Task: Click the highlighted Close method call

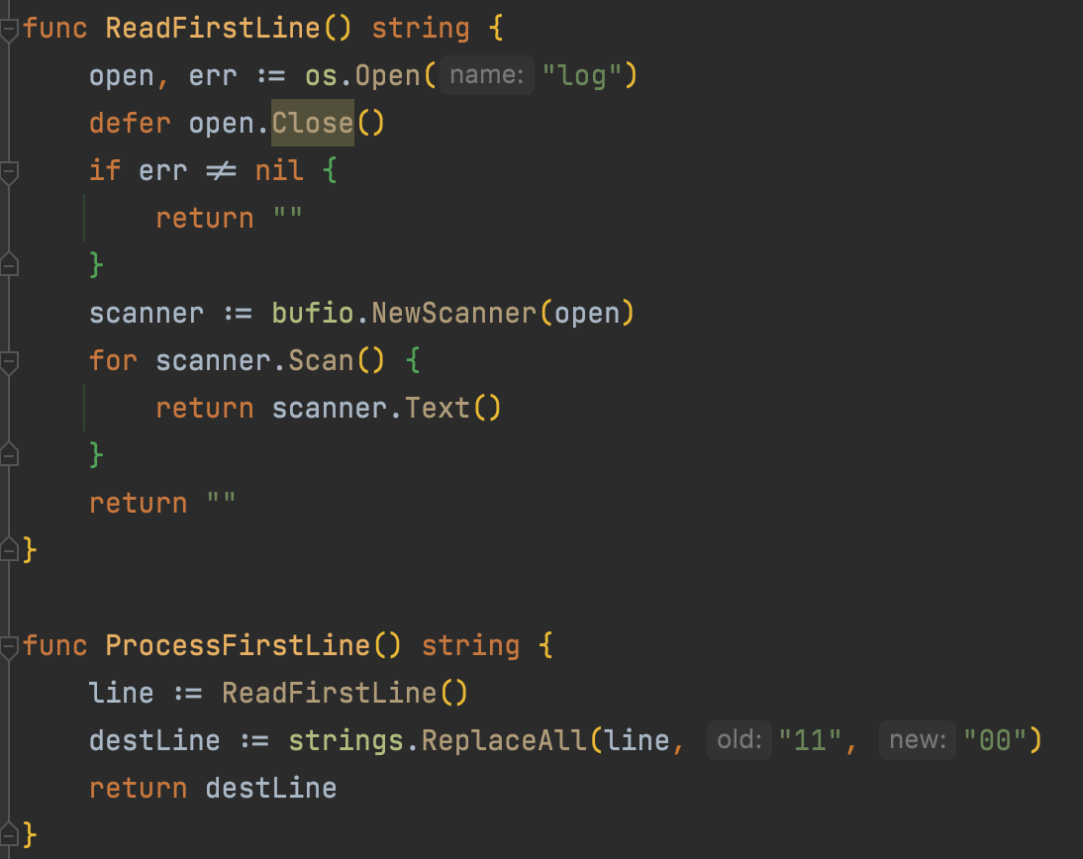Action: (312, 123)
